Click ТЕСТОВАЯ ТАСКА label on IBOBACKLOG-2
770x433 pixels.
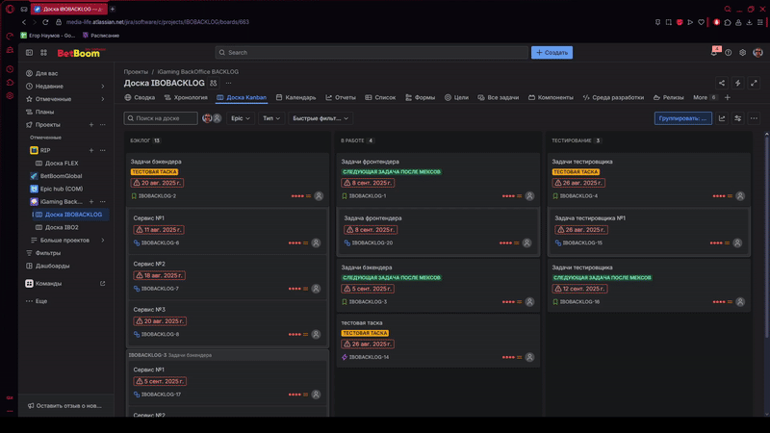[154, 172]
